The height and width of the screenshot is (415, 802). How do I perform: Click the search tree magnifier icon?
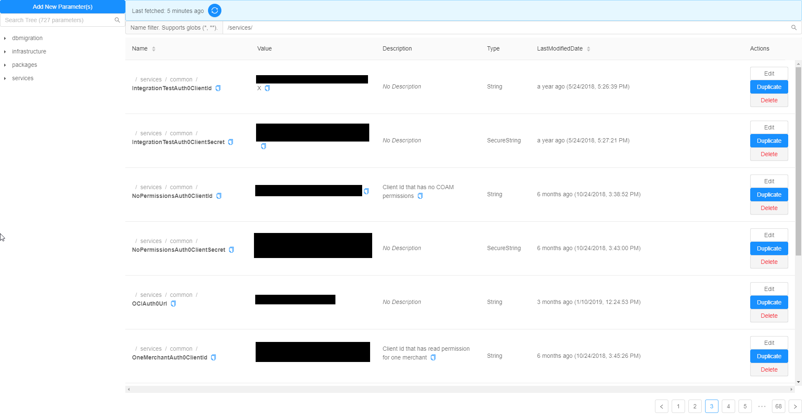tap(117, 20)
